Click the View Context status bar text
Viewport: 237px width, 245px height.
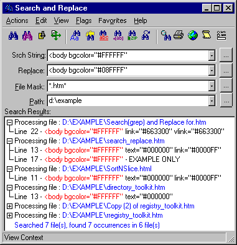click(x=24, y=238)
